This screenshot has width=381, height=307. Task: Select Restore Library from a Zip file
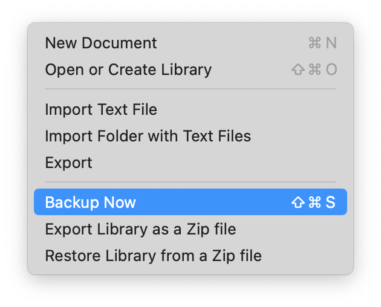[x=190, y=256]
